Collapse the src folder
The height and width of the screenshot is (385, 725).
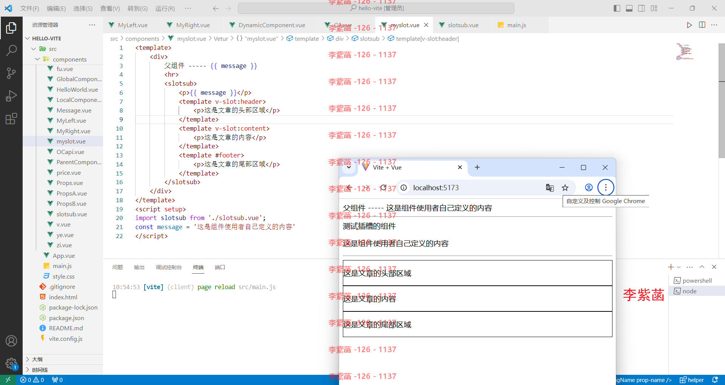63,49
